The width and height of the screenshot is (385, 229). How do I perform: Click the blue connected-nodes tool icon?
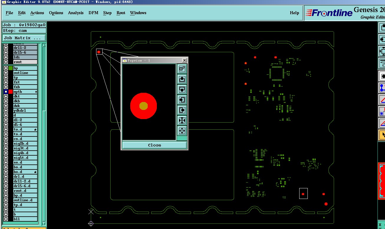pos(382,88)
